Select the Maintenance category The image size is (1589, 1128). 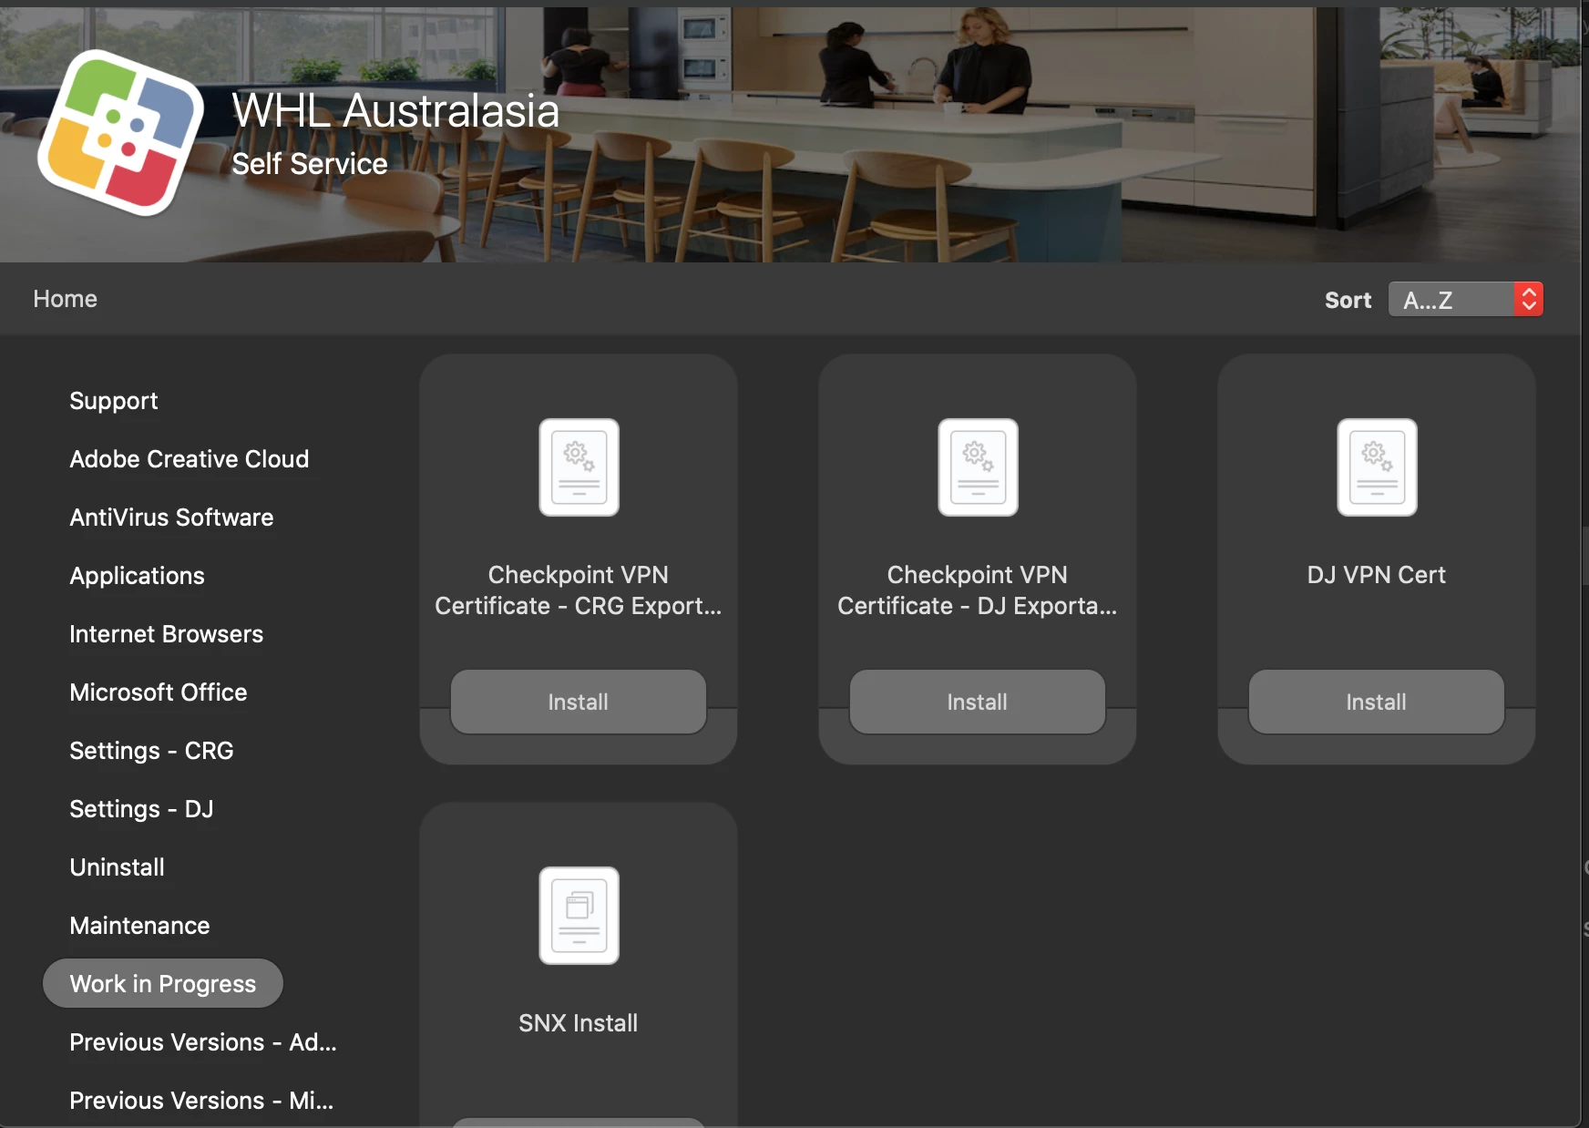tap(139, 926)
